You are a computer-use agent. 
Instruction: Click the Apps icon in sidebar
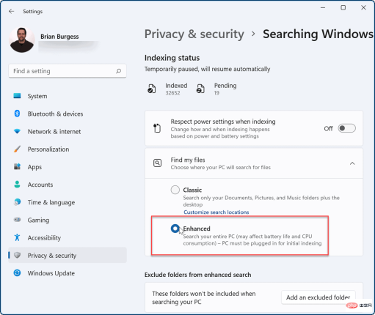pos(17,167)
